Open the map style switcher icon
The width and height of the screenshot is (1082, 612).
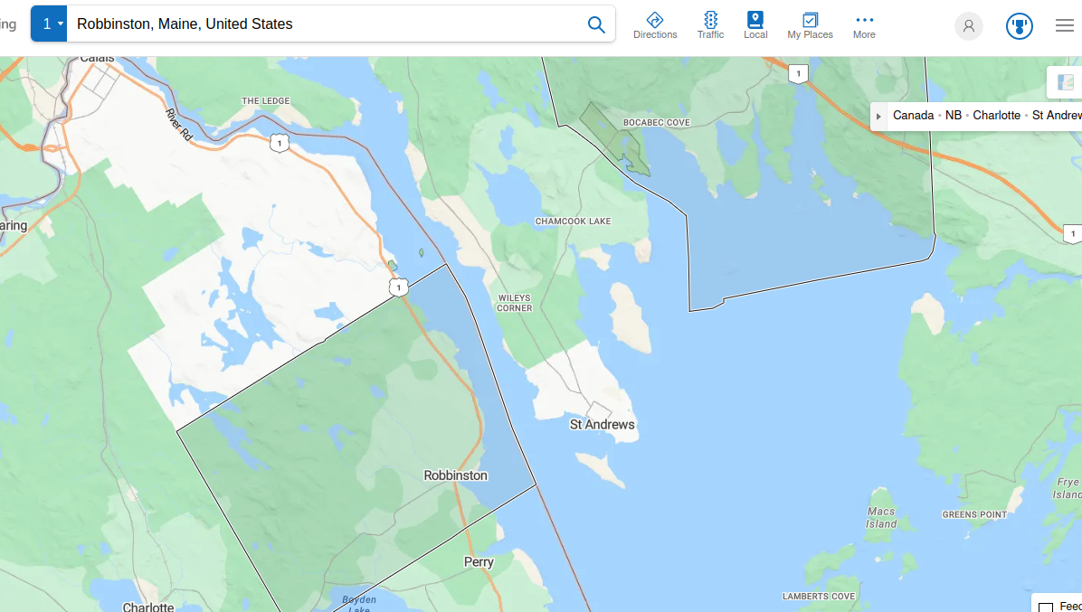(x=1066, y=82)
